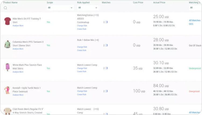Image resolution: width=202 pixels, height=115 pixels.
Task: Open the Scope filter dropdown
Action: click(60, 8)
